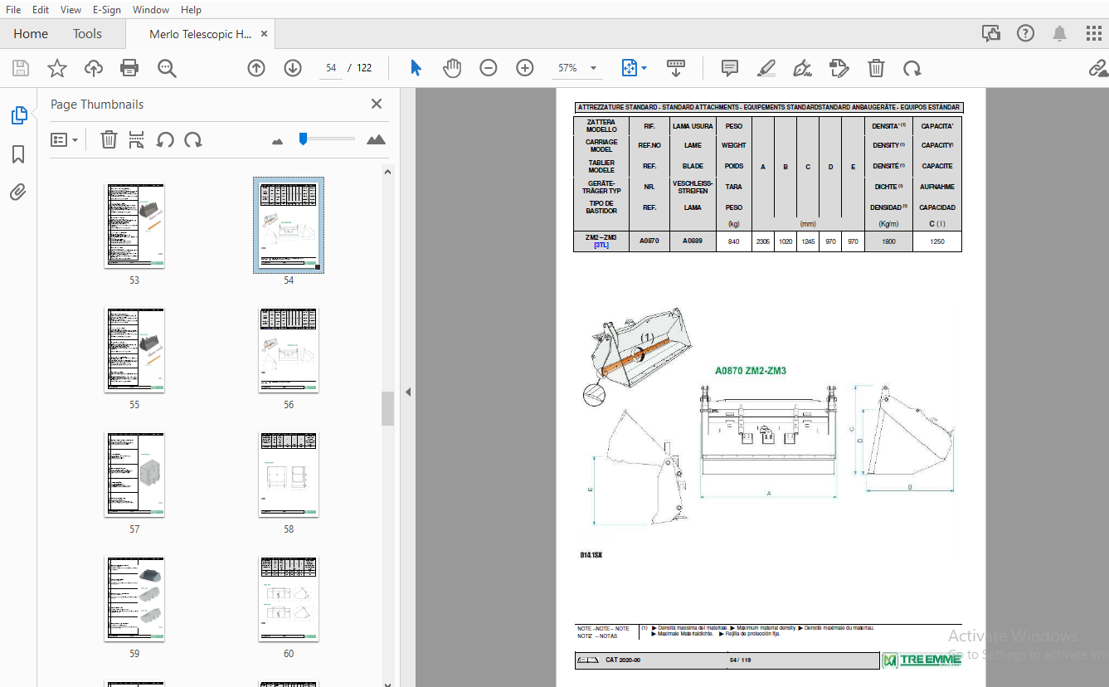Collapse the navigation pane with the arrow

pyautogui.click(x=408, y=392)
